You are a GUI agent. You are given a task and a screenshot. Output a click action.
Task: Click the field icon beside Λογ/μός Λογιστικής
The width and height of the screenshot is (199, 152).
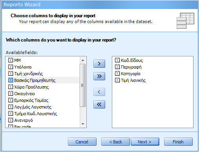tap(11, 107)
